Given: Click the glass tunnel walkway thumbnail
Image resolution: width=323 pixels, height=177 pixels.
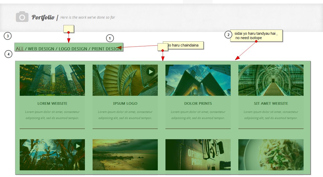Looking at the screenshot, I should [x=271, y=80].
